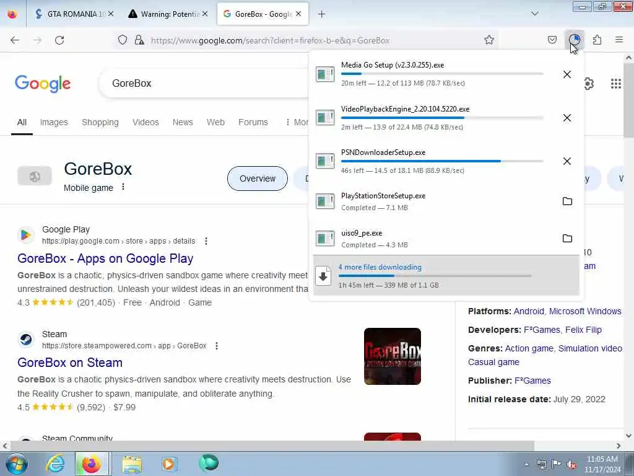This screenshot has height=476, width=634.
Task: Open a new tab with the plus button
Action: (x=321, y=14)
